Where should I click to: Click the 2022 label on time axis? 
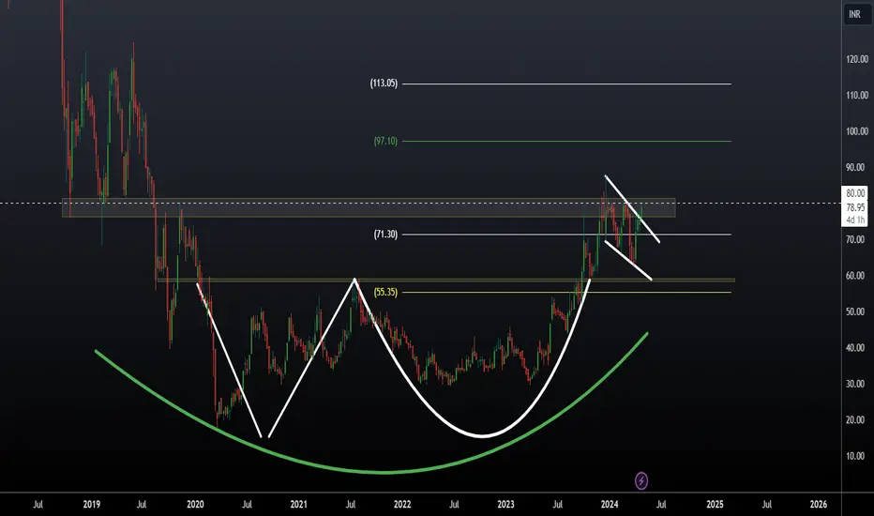click(402, 505)
